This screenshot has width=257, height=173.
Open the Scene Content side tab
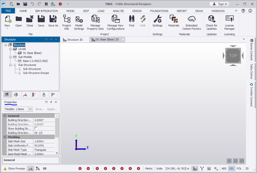(x=252, y=49)
